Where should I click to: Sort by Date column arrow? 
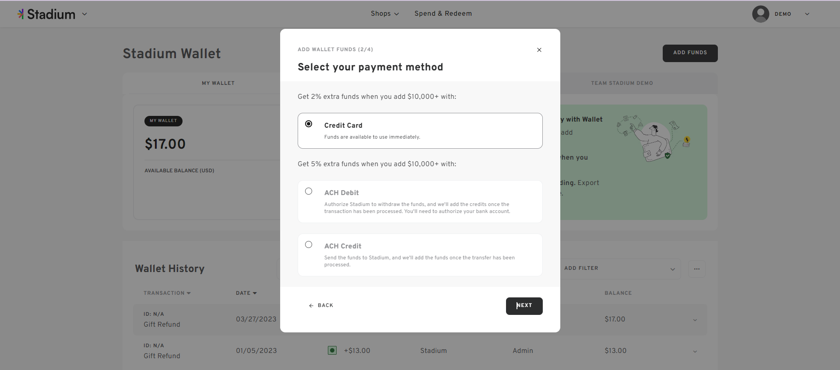point(255,293)
